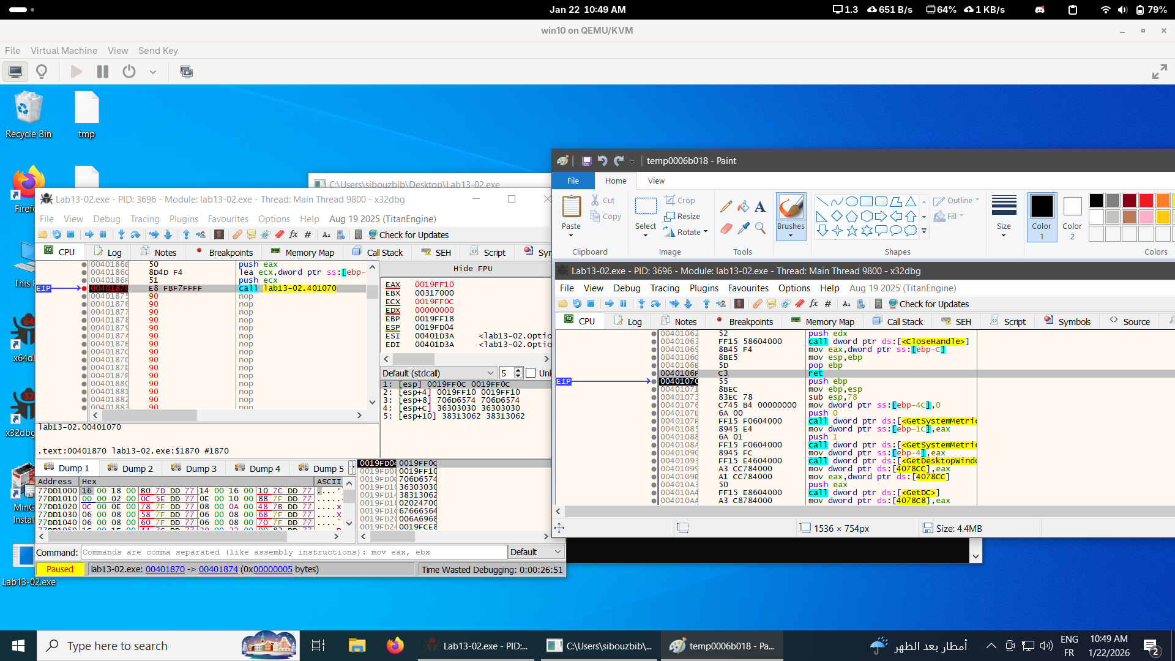Screen dimensions: 1175x661
Task: Click the Text tool in Paint
Action: pyautogui.click(x=760, y=207)
